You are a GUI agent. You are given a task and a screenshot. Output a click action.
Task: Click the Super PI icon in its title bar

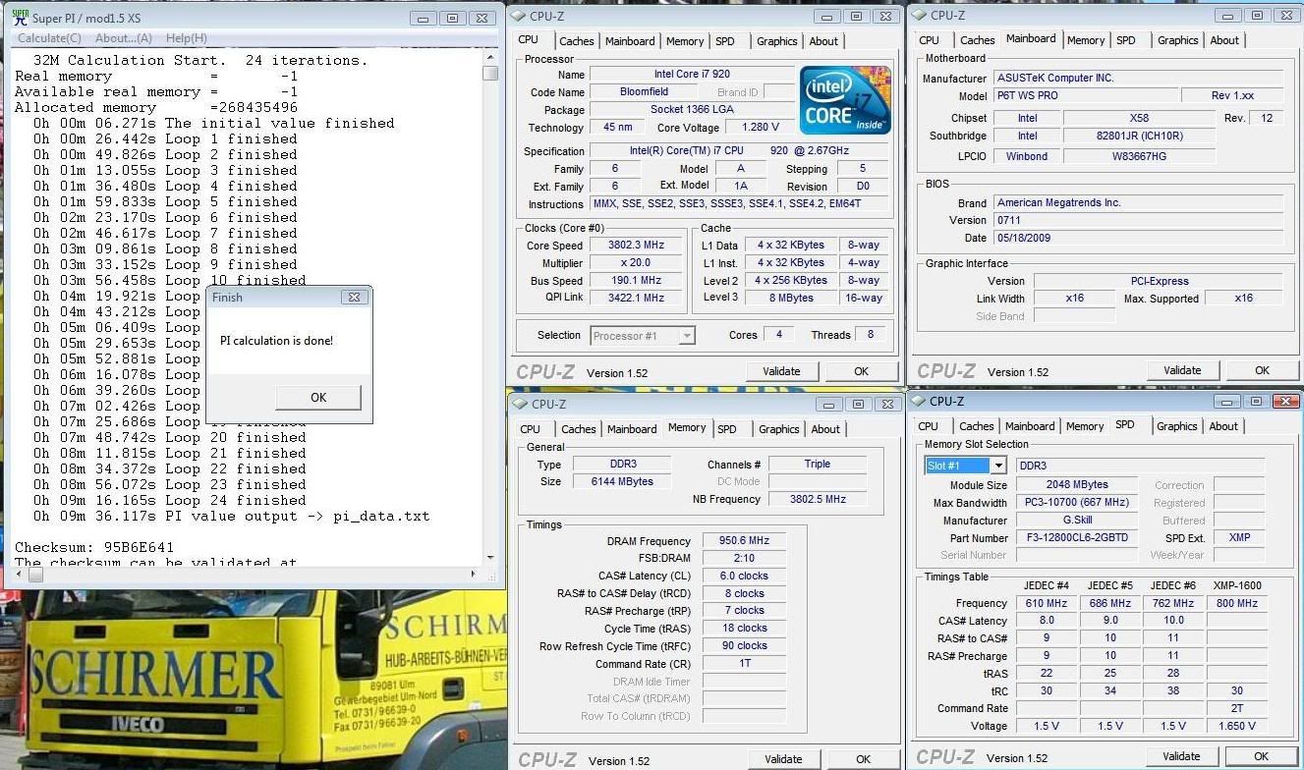click(20, 18)
